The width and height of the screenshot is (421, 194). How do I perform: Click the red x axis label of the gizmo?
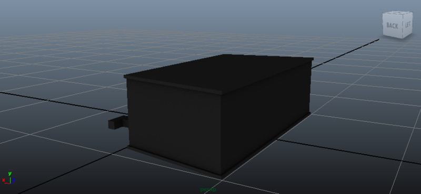tap(4, 180)
